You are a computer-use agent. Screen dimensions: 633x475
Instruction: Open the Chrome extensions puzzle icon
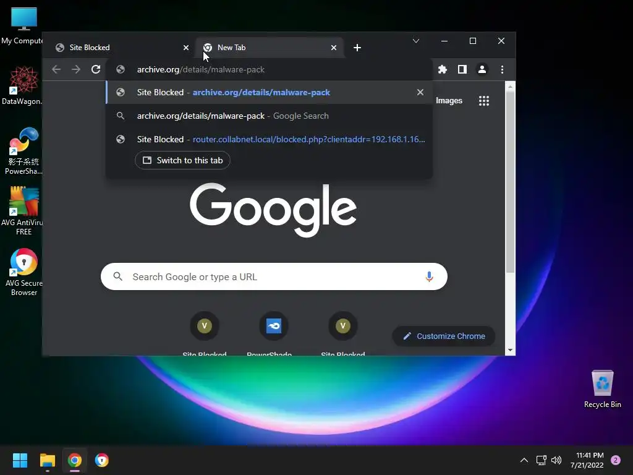pos(443,69)
